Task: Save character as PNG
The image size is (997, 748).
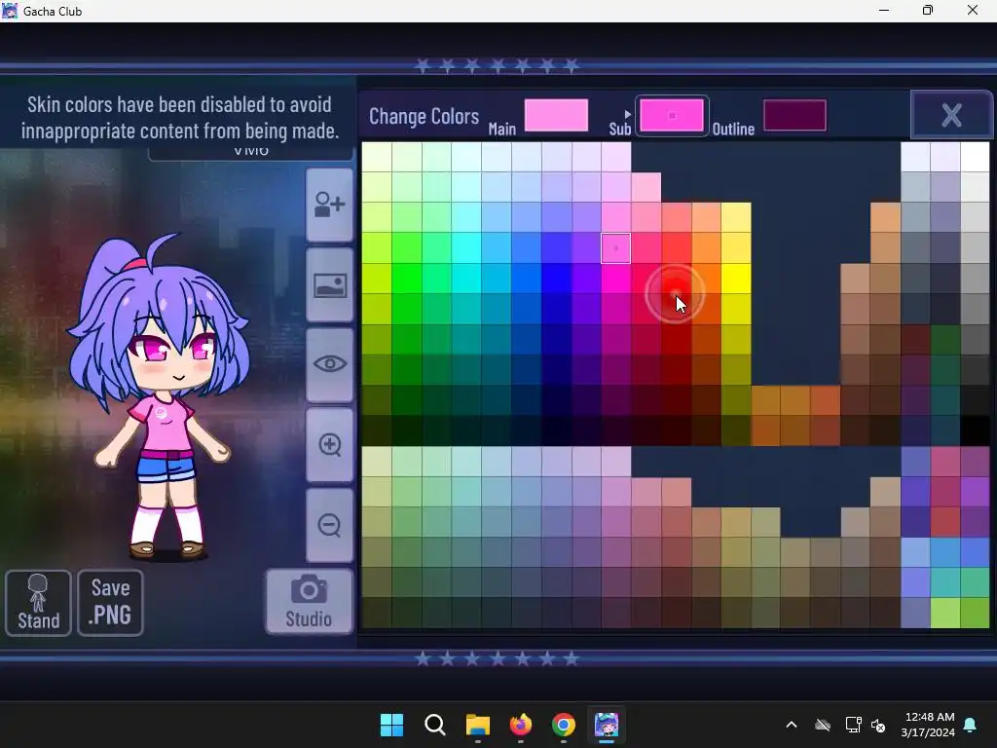Action: pyautogui.click(x=110, y=603)
